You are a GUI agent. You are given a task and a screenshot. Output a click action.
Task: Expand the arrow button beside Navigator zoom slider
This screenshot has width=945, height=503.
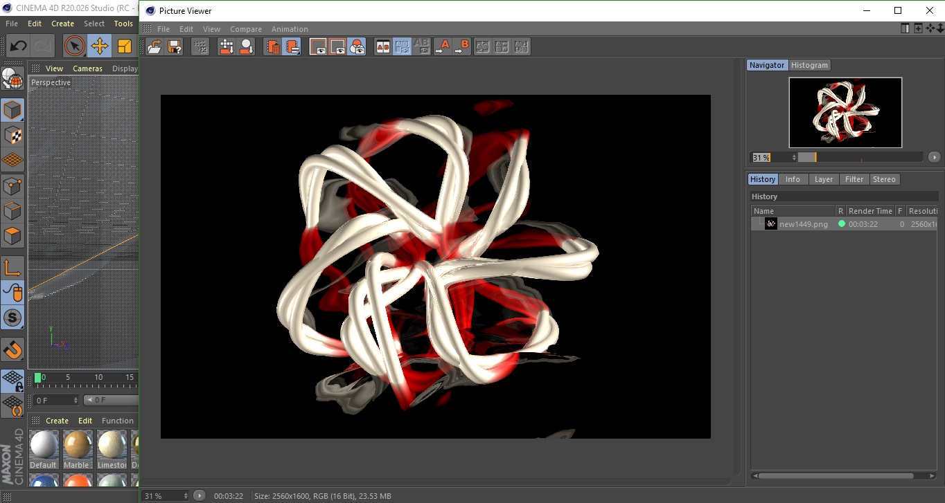pos(934,157)
